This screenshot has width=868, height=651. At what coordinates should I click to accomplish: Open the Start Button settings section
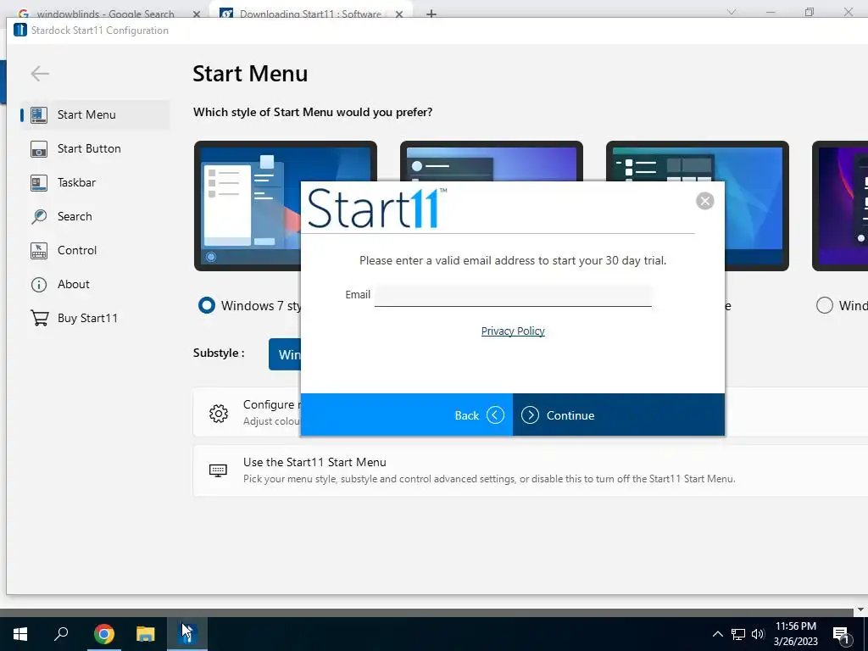[95, 148]
